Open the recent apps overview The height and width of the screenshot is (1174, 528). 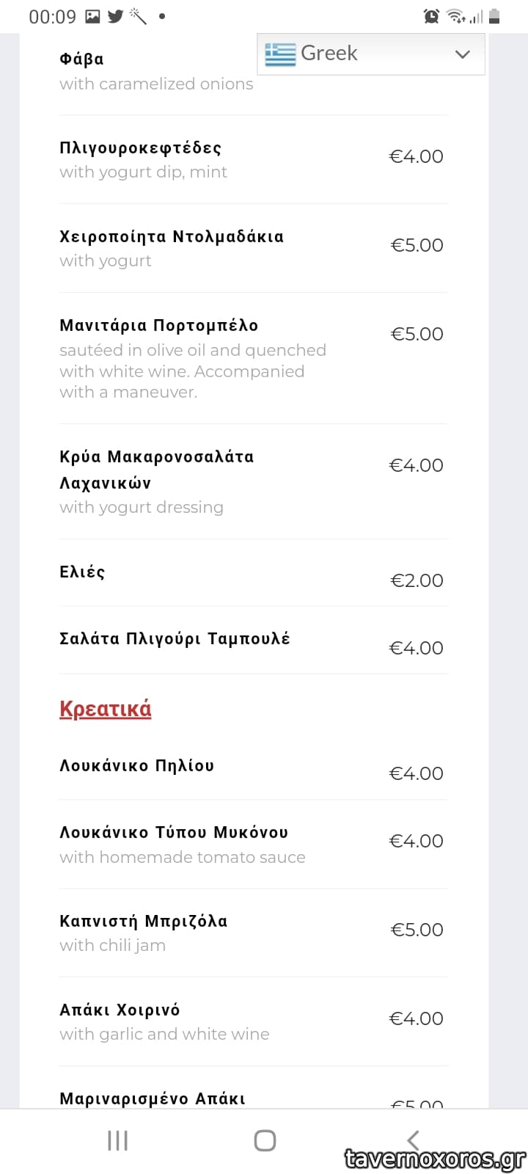117,1140
